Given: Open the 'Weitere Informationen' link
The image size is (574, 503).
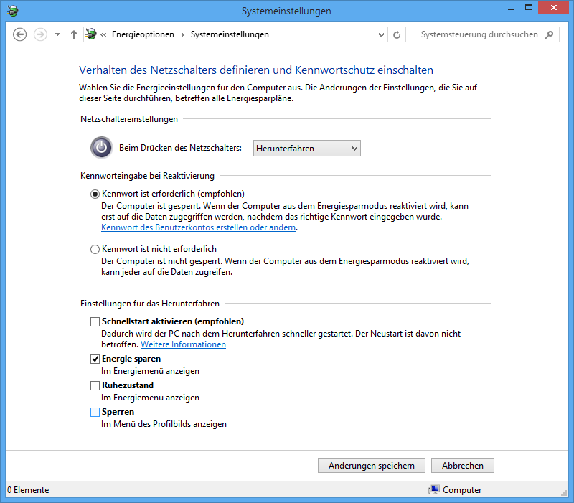Looking at the screenshot, I should tap(183, 344).
